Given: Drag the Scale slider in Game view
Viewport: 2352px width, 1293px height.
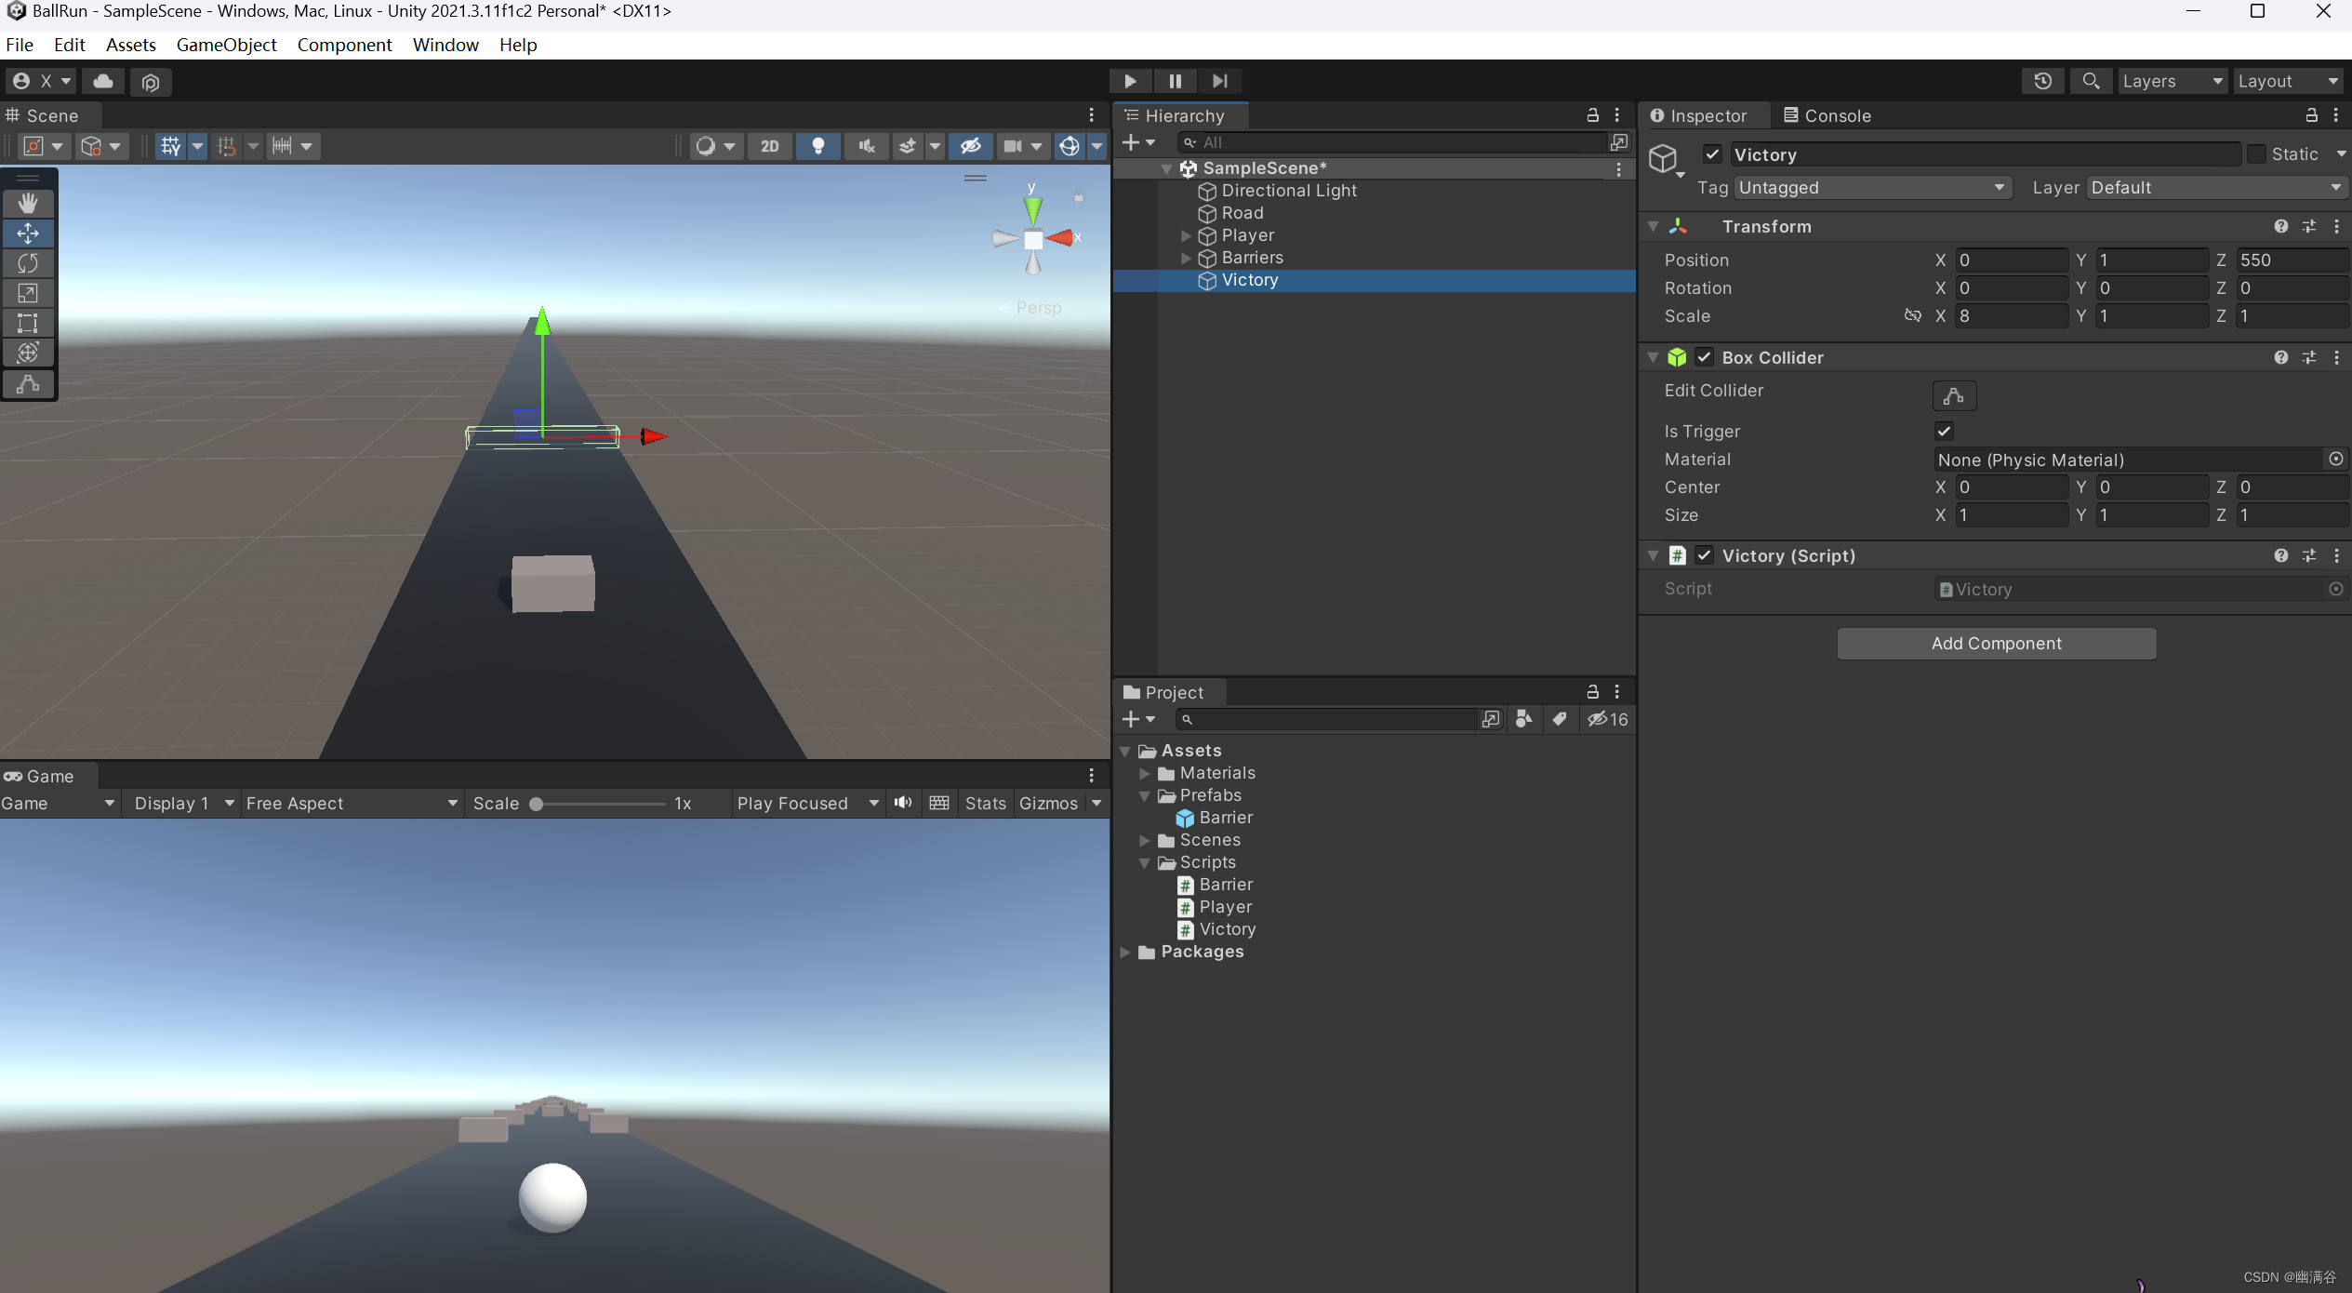Looking at the screenshot, I should click(x=539, y=803).
